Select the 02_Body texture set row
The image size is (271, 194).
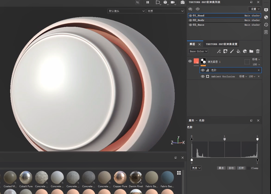tap(224, 20)
